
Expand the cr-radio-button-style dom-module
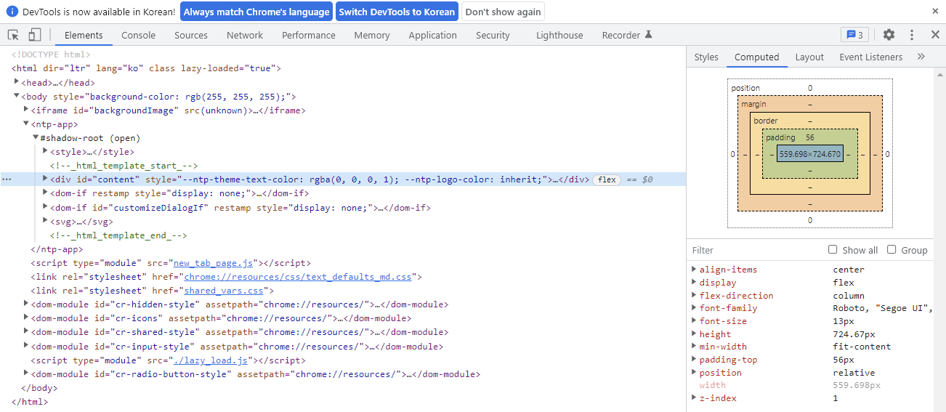[26, 373]
